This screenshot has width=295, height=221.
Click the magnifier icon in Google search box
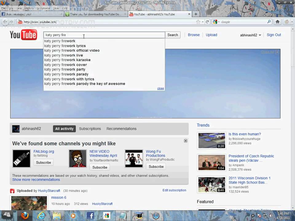point(269,22)
